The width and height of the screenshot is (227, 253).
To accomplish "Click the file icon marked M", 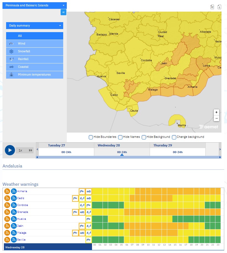I will tap(212, 7).
